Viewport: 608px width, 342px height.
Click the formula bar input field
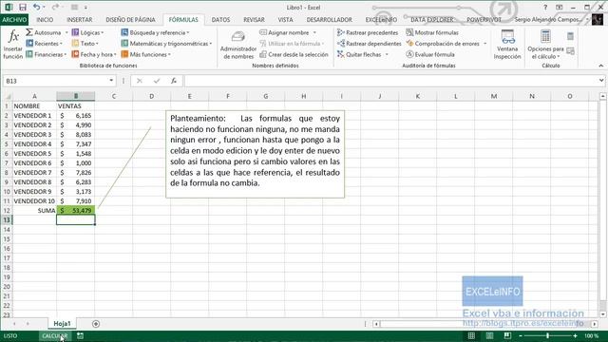click(x=390, y=81)
